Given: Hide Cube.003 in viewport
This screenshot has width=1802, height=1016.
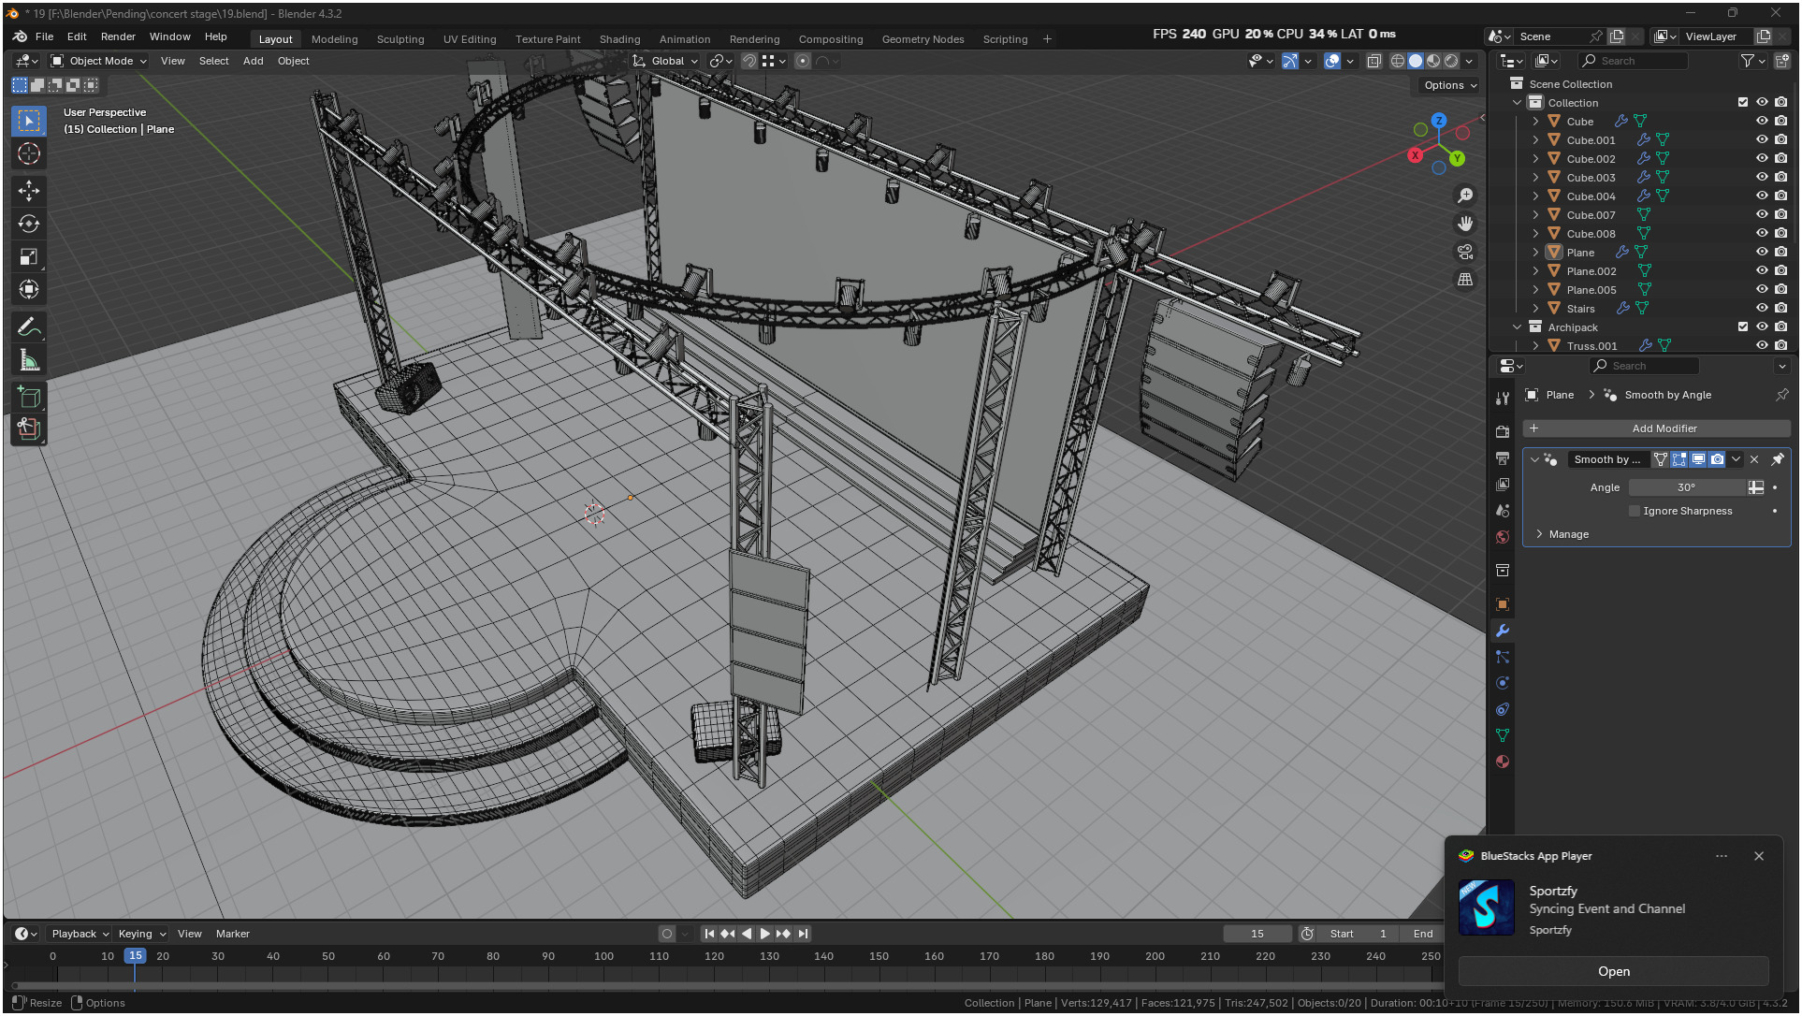Looking at the screenshot, I should click(x=1762, y=177).
